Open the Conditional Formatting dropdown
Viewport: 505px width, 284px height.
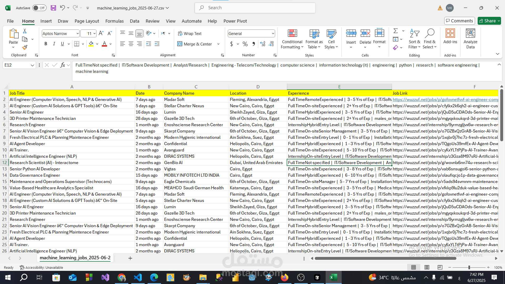[292, 39]
